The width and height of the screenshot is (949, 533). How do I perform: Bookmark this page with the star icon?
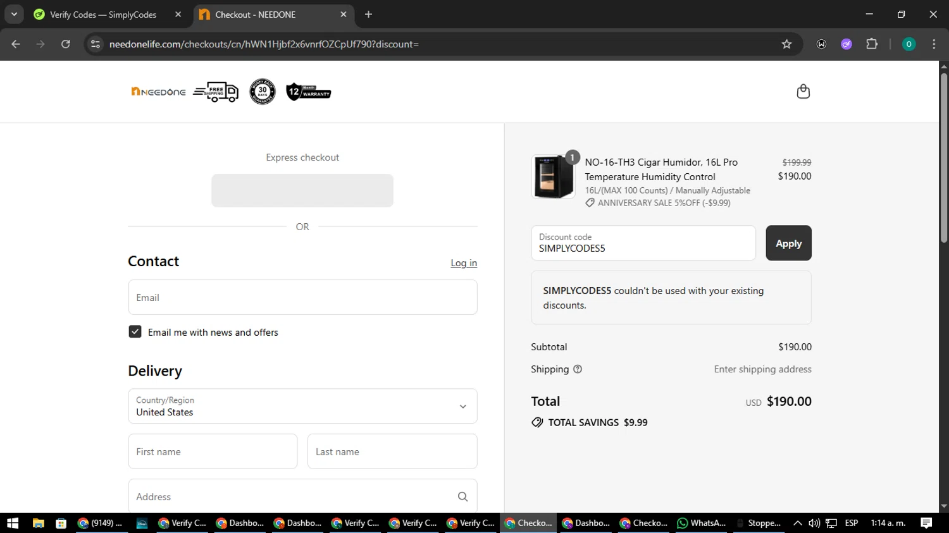pyautogui.click(x=786, y=44)
